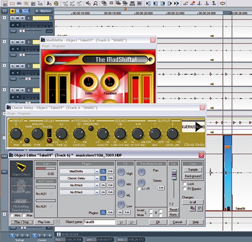The width and height of the screenshot is (252, 242).
Task: Click Reset button under Vol fader
Action: [174, 210]
